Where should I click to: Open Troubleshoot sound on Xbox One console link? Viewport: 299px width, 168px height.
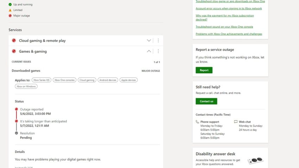[224, 27]
